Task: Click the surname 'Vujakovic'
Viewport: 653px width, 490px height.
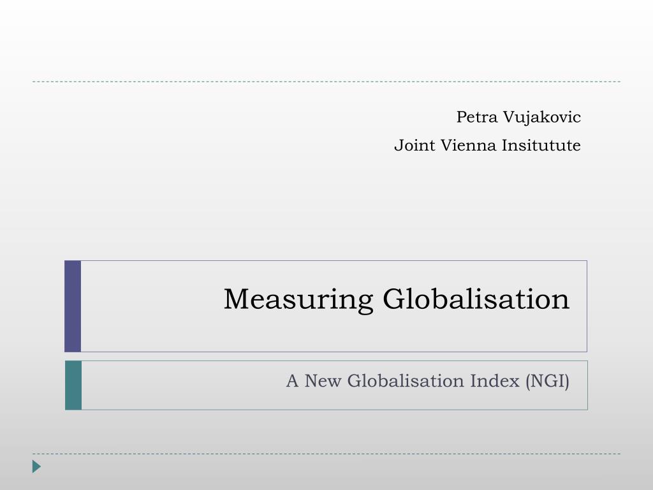Action: 542,117
